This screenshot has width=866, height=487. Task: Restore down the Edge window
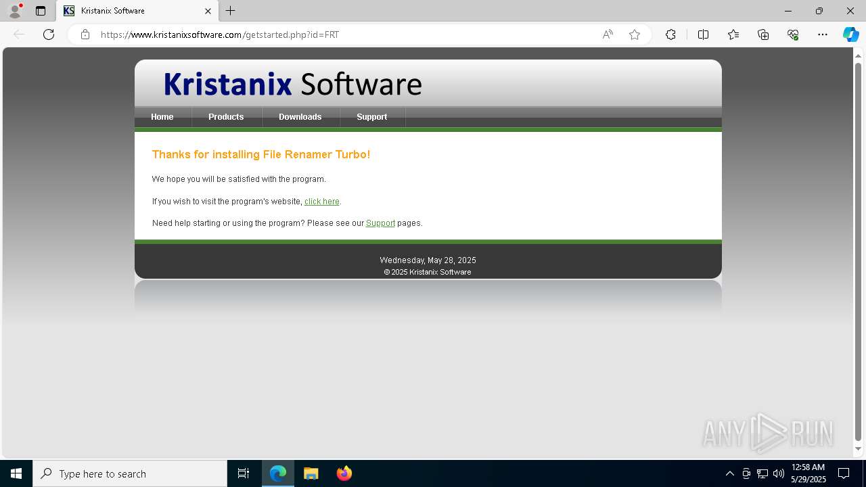[819, 11]
